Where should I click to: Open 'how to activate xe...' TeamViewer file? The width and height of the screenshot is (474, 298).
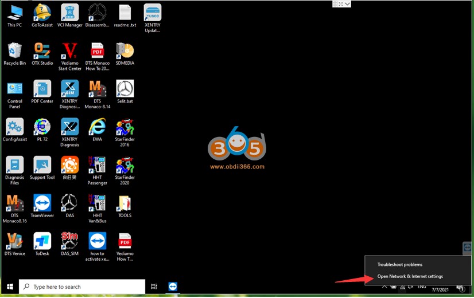coord(98,247)
